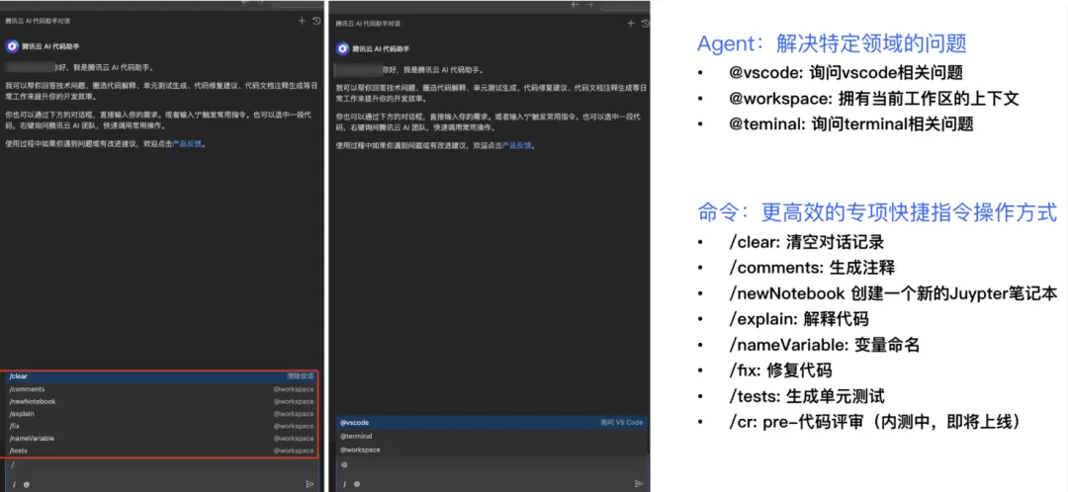
Task: Click the bullet '/cr: pre-代码评审'
Action: [x=876, y=423]
